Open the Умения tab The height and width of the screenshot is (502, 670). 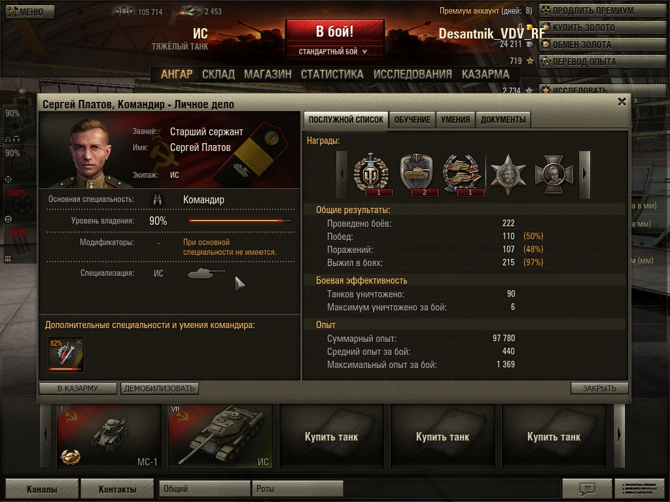pos(455,120)
